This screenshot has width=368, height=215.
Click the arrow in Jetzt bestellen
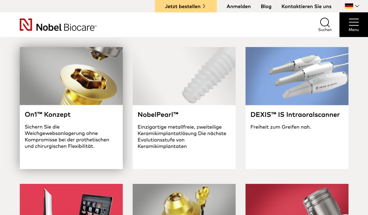tap(204, 6)
